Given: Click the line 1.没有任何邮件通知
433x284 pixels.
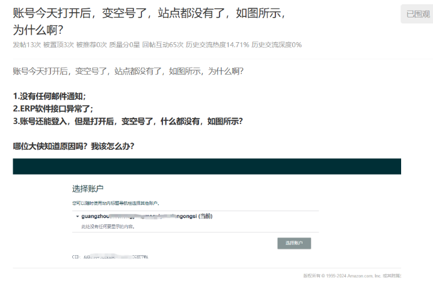Looking at the screenshot, I should (49, 96).
